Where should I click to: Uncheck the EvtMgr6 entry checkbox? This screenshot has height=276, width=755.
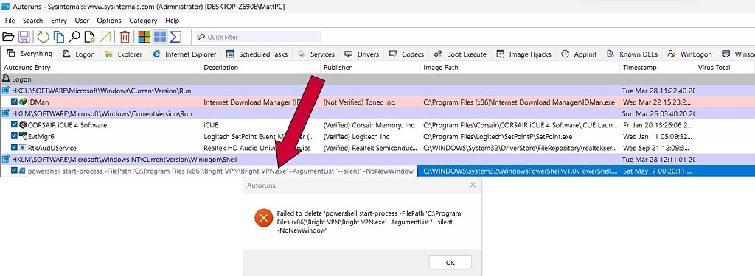tap(14, 137)
